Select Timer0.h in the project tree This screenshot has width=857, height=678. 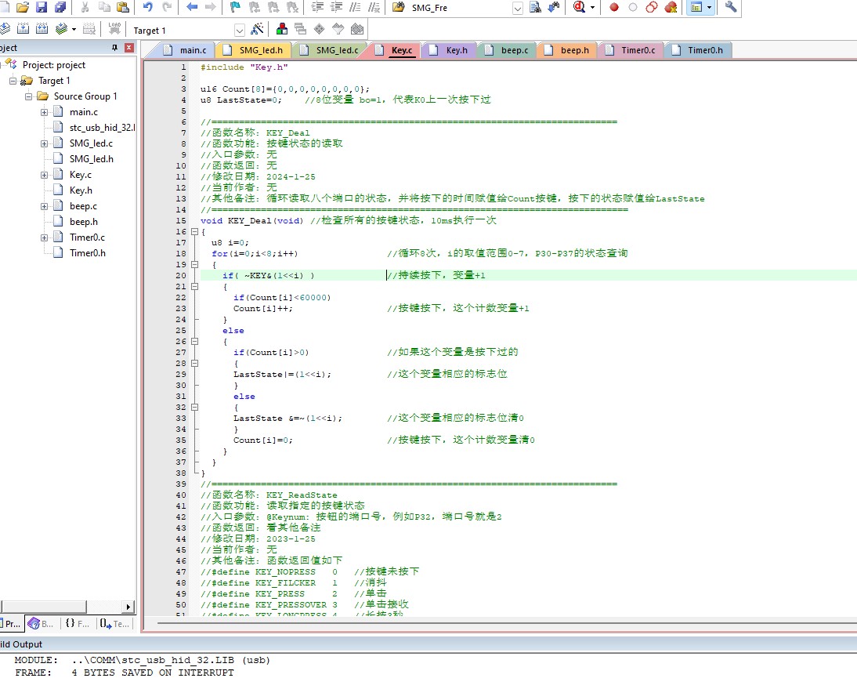click(x=88, y=252)
